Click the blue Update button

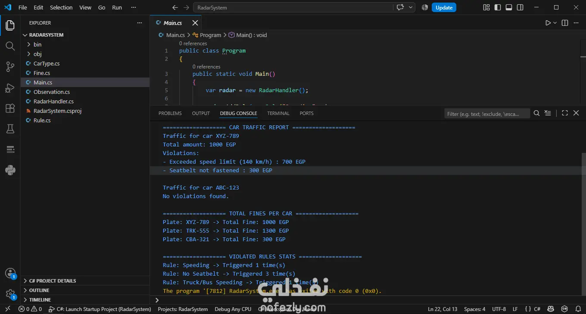click(x=444, y=7)
